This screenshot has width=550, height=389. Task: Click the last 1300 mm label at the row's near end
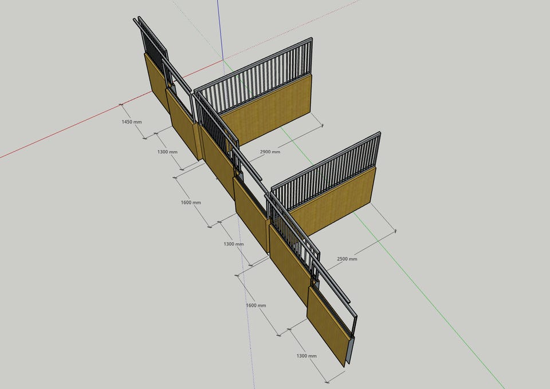[307, 356]
